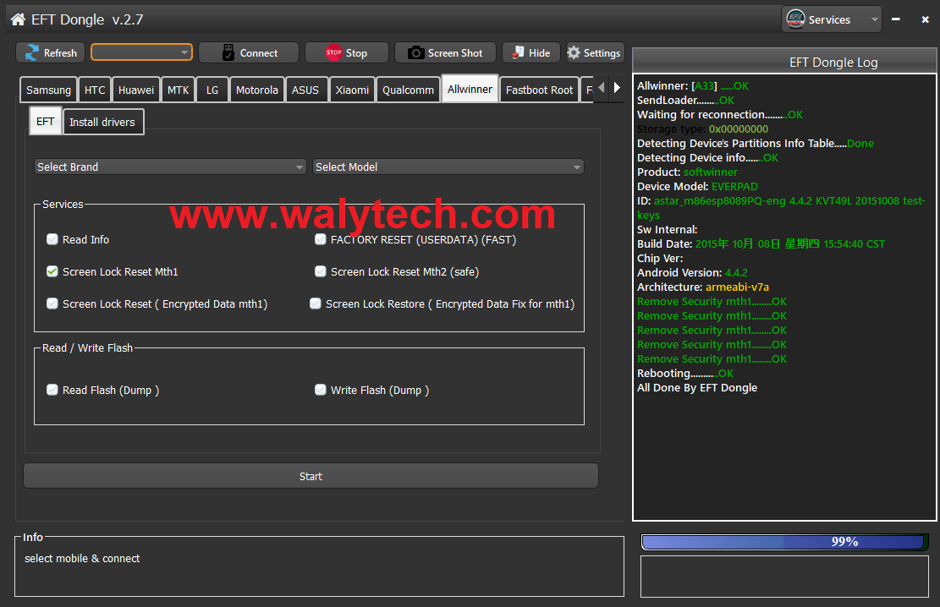Click the 99% progress bar
This screenshot has height=607, width=940.
click(784, 542)
